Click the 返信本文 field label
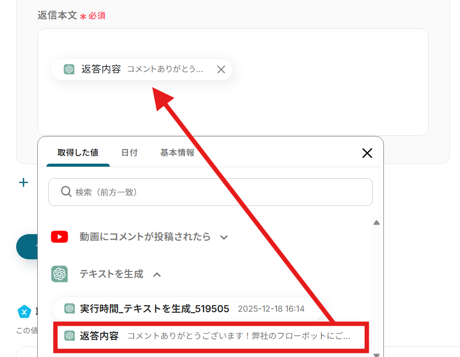 57,15
